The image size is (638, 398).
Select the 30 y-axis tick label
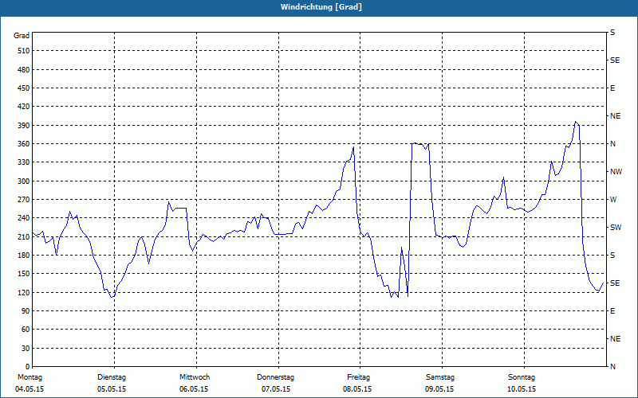click(26, 349)
